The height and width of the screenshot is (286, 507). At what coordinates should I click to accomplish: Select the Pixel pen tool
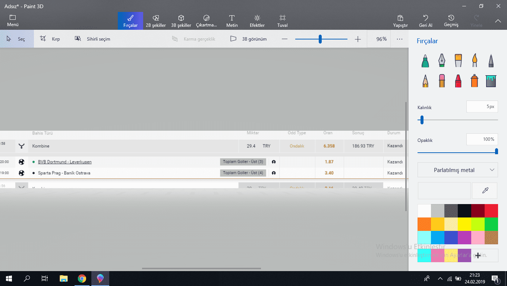(491, 61)
